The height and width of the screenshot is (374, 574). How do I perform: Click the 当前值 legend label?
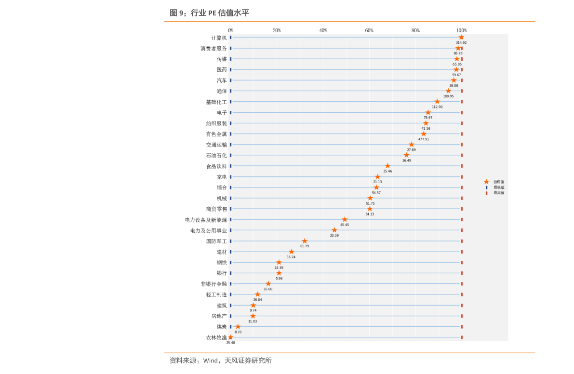498,182
